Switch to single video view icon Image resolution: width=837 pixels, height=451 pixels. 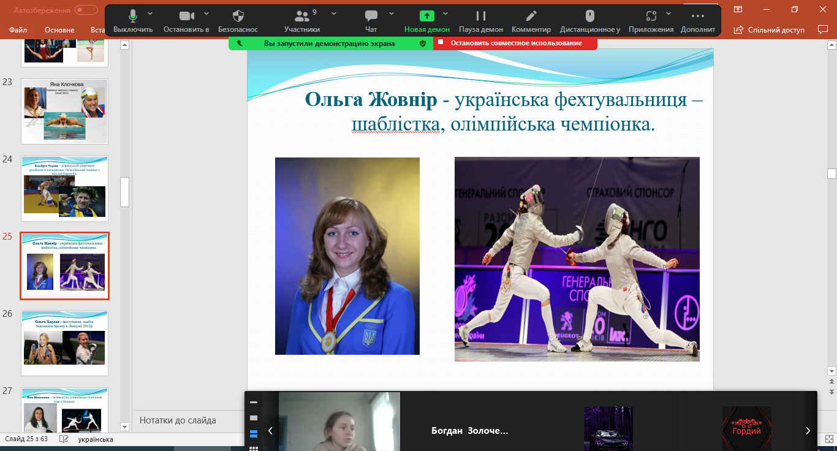pyautogui.click(x=254, y=418)
